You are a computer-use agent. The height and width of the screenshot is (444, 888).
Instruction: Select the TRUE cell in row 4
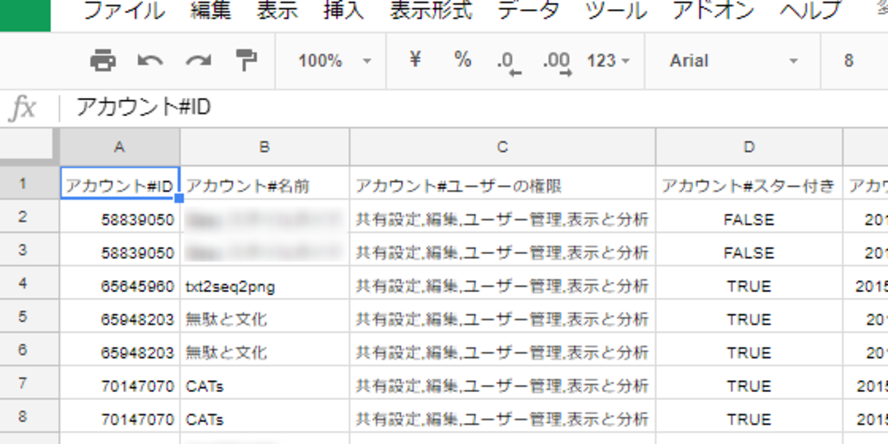[749, 283]
